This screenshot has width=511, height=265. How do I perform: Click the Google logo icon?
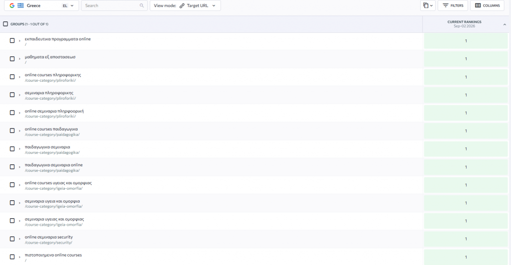pyautogui.click(x=12, y=5)
